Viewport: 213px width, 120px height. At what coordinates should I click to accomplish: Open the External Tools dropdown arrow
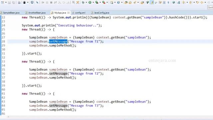click(x=107, y=2)
